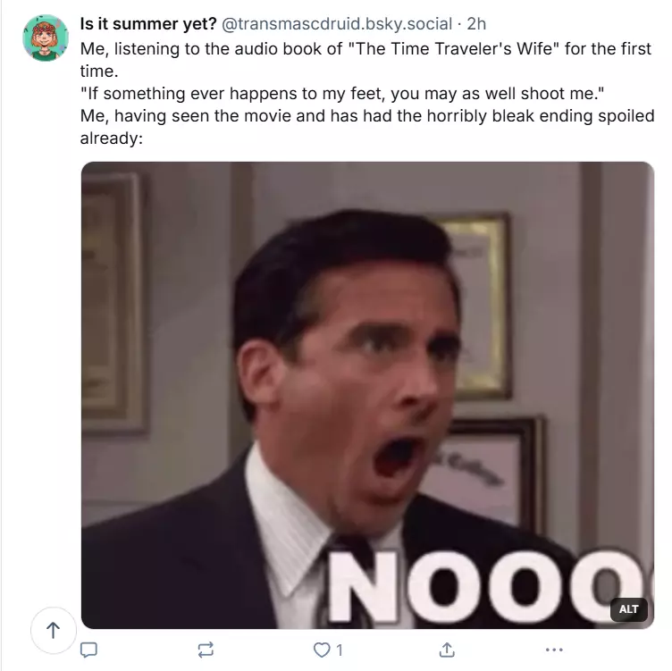672x671 pixels.
Task: Like the post with the heart icon
Action: pyautogui.click(x=322, y=650)
